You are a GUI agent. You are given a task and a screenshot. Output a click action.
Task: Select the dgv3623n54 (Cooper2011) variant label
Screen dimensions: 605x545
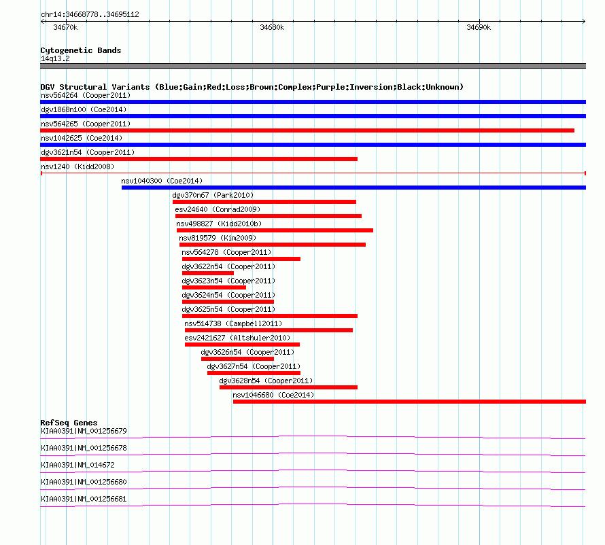228,281
